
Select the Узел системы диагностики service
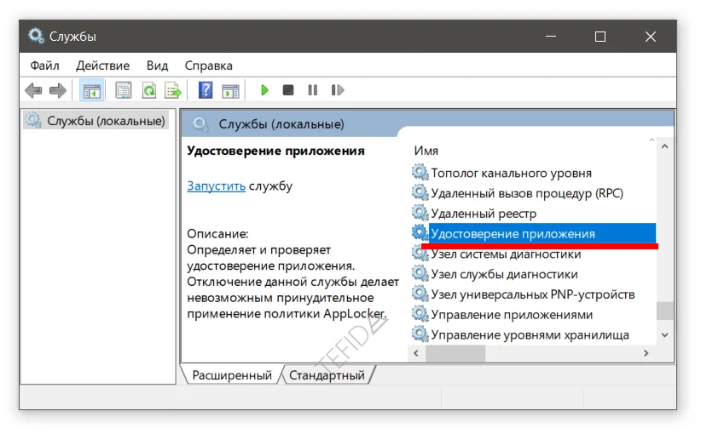coord(506,254)
